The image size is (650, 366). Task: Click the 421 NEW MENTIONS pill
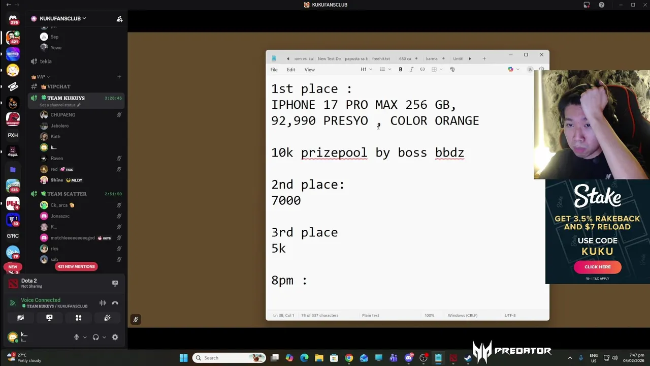pos(76,266)
